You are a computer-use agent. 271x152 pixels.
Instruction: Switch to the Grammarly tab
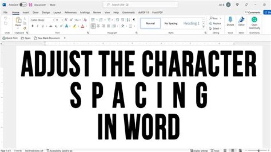pyautogui.click(x=128, y=12)
